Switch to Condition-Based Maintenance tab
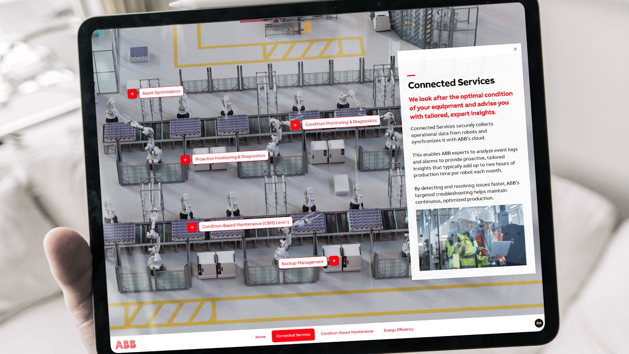The image size is (629, 354). pos(347,332)
